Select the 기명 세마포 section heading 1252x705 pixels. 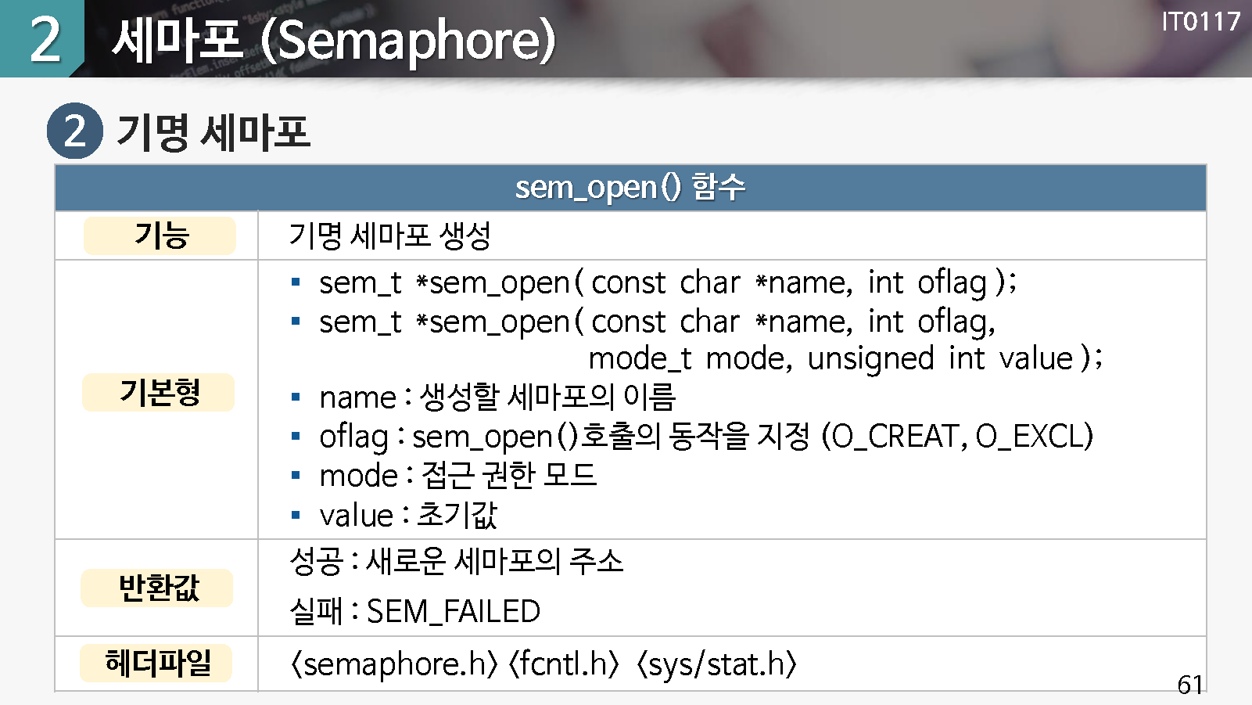click(x=213, y=131)
